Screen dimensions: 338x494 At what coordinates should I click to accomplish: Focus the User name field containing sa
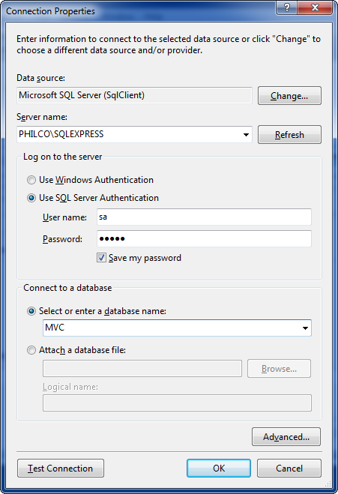click(x=204, y=217)
